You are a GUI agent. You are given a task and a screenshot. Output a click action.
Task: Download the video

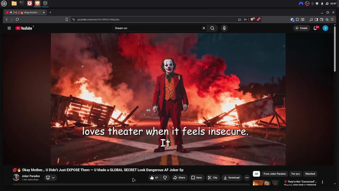[x=231, y=178]
